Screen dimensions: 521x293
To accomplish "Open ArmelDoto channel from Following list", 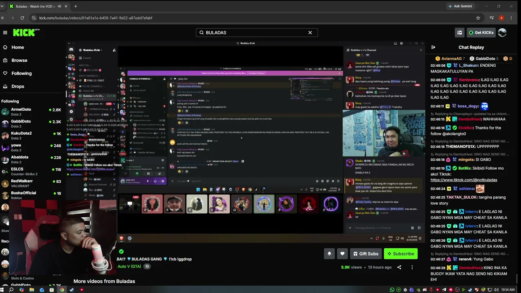I will coord(31,112).
